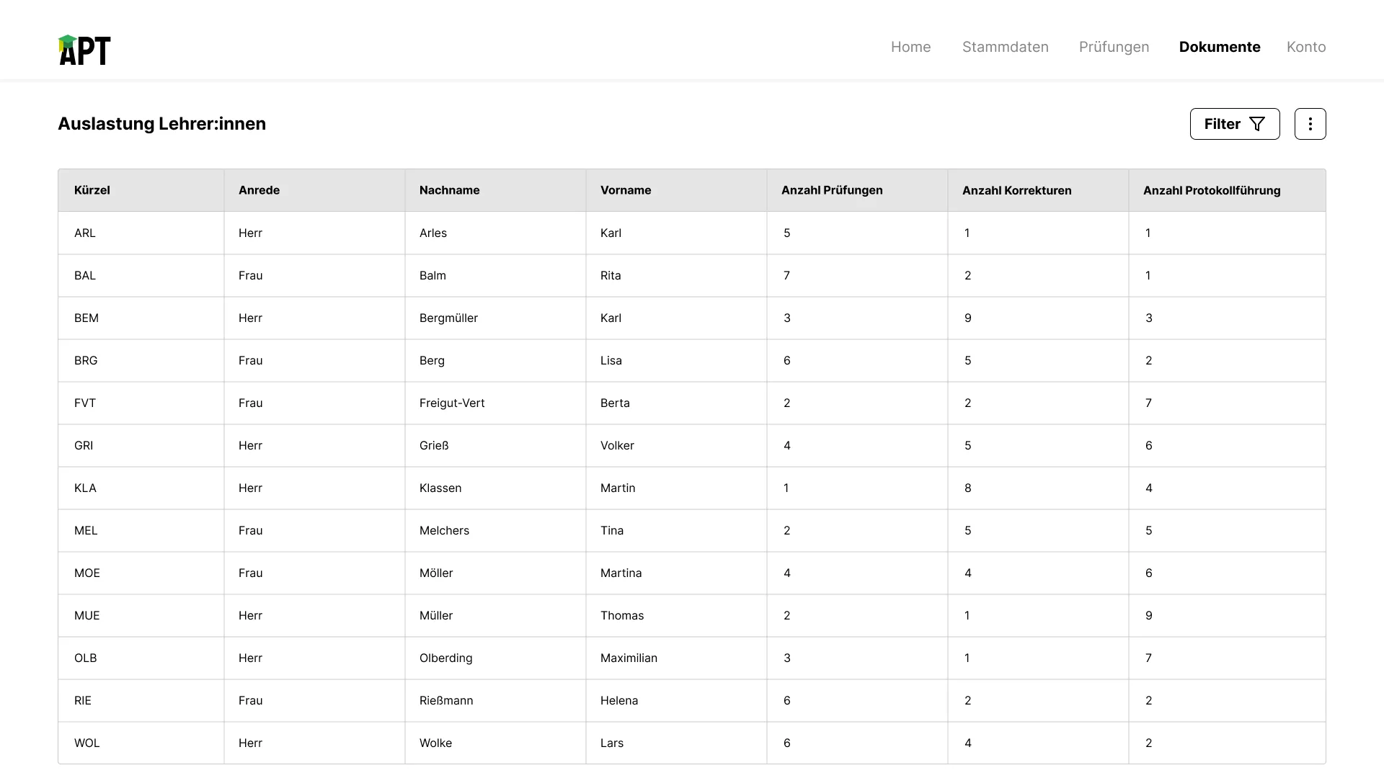Open the Filter button

tap(1235, 124)
